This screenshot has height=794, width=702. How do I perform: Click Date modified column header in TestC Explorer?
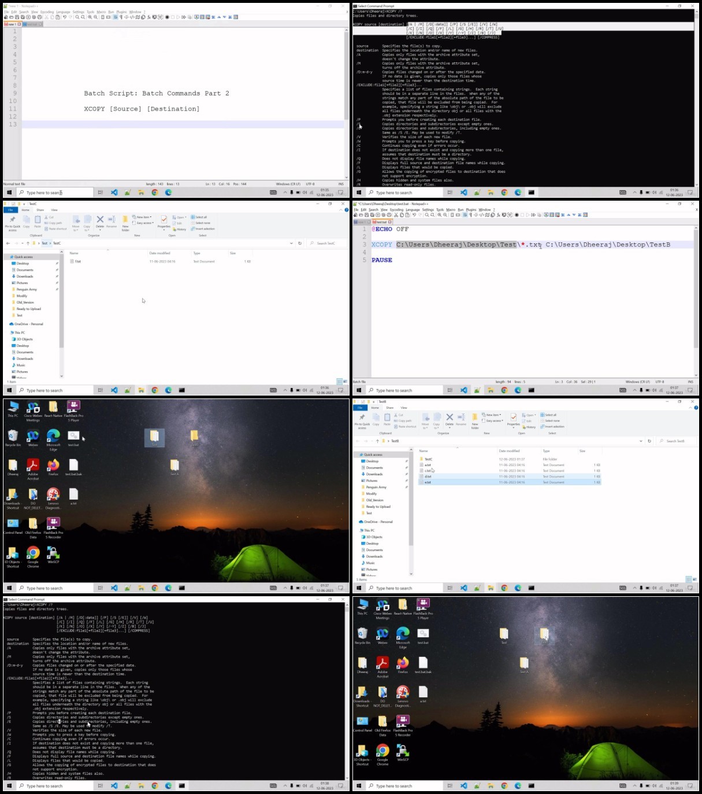coord(160,253)
